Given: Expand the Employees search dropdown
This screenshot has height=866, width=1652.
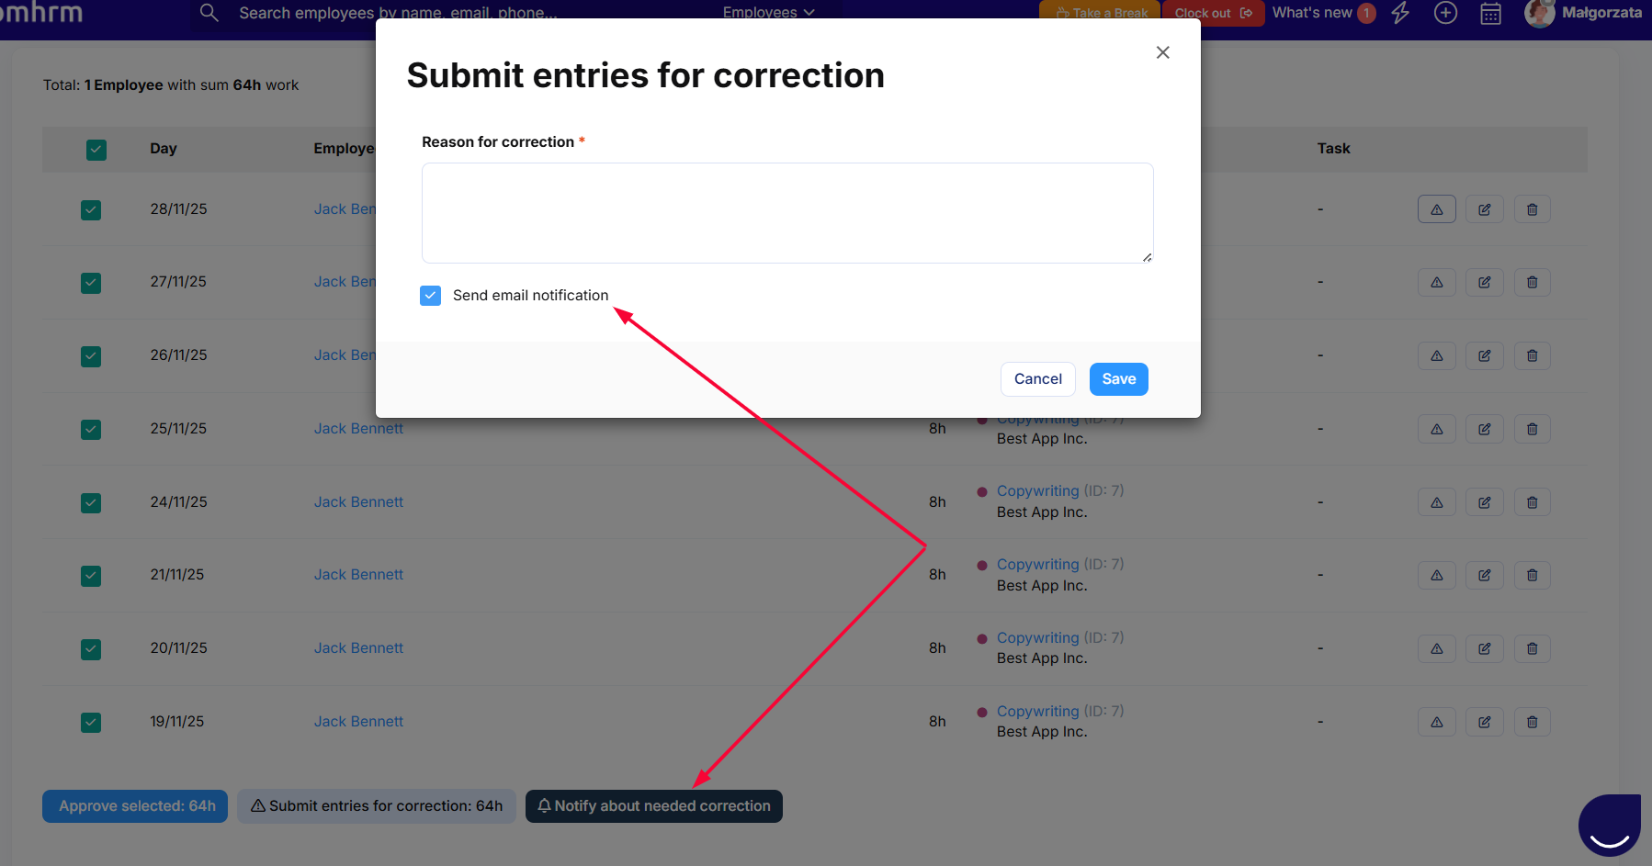Looking at the screenshot, I should click(x=768, y=13).
